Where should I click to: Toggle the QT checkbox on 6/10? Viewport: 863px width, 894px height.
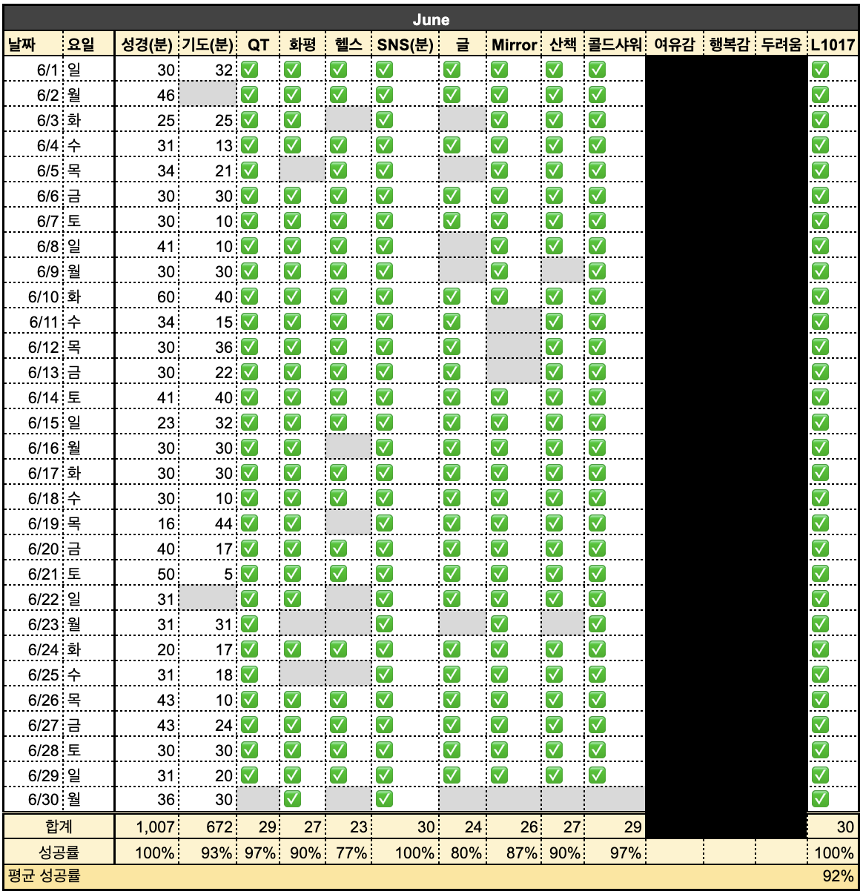(250, 297)
